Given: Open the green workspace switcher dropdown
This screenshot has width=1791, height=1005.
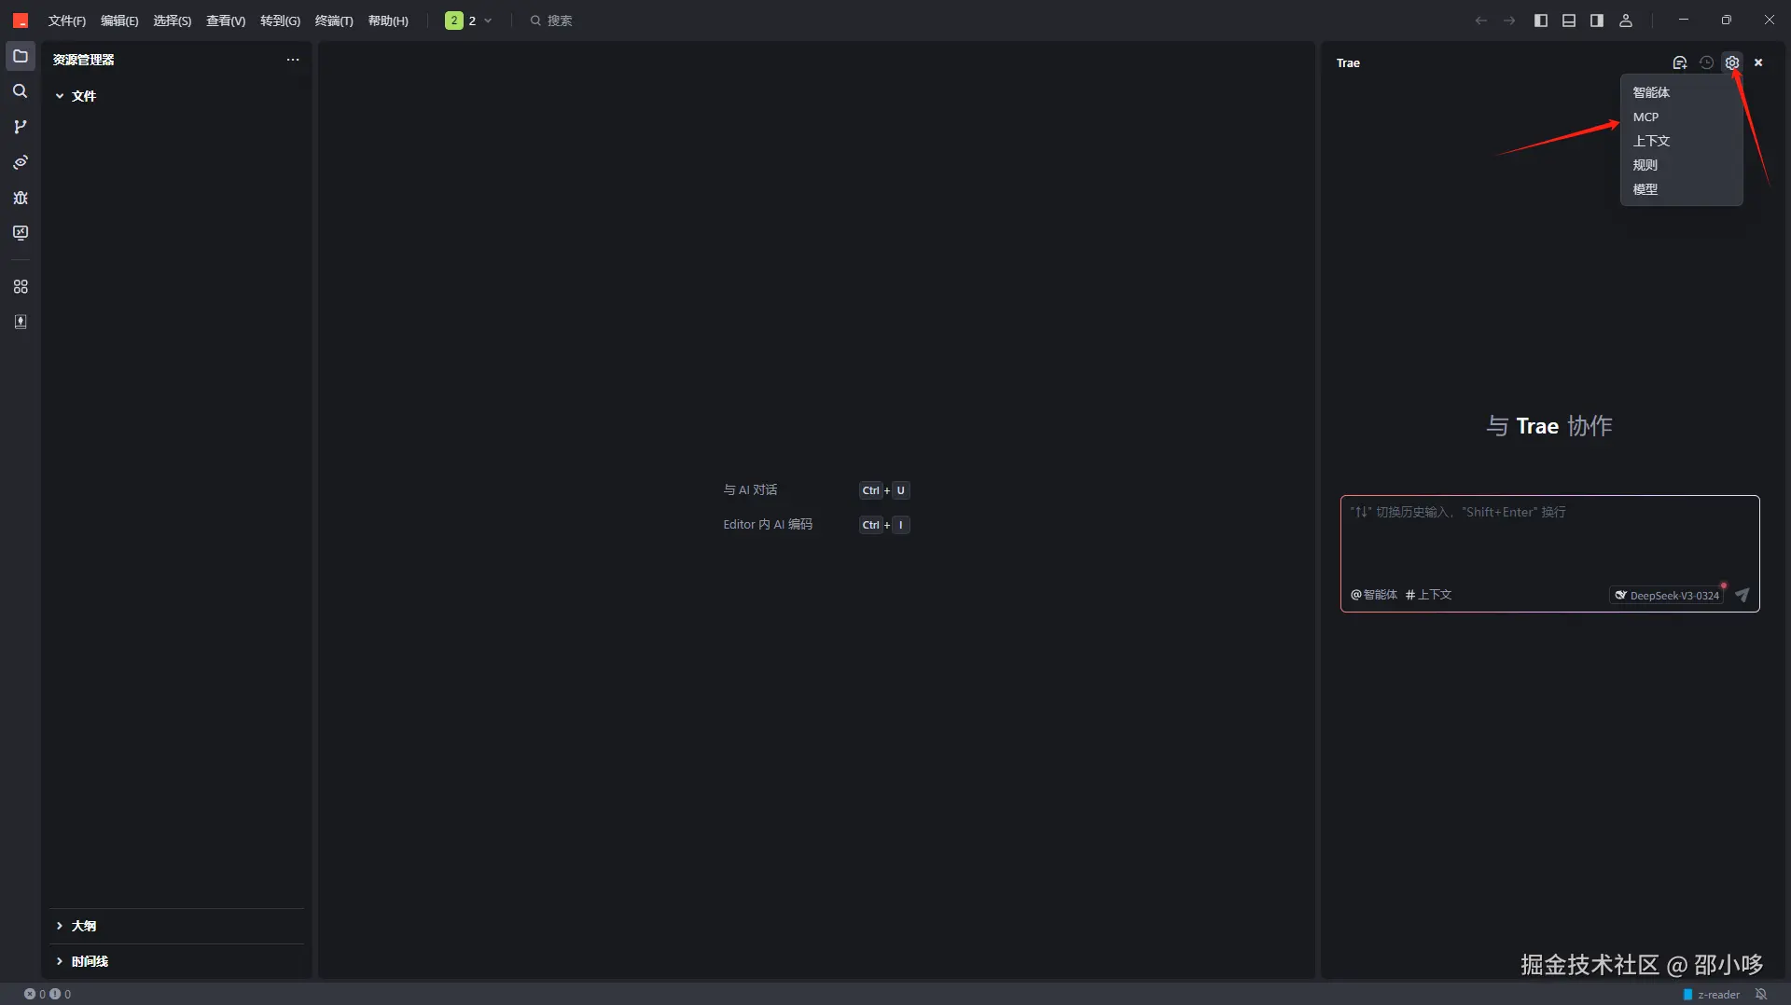Looking at the screenshot, I should click(x=468, y=21).
